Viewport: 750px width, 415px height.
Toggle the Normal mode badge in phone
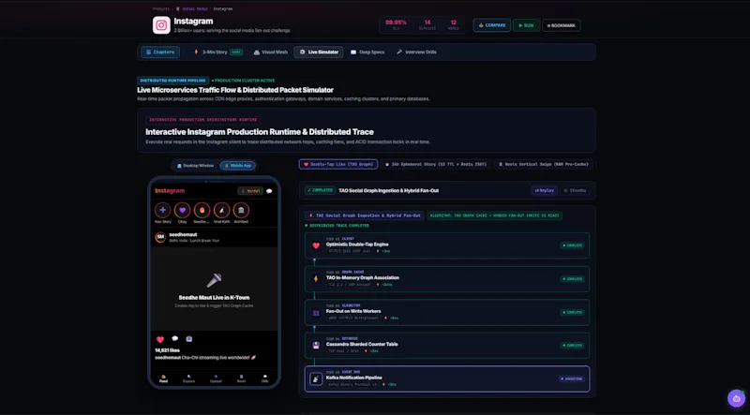coord(250,191)
